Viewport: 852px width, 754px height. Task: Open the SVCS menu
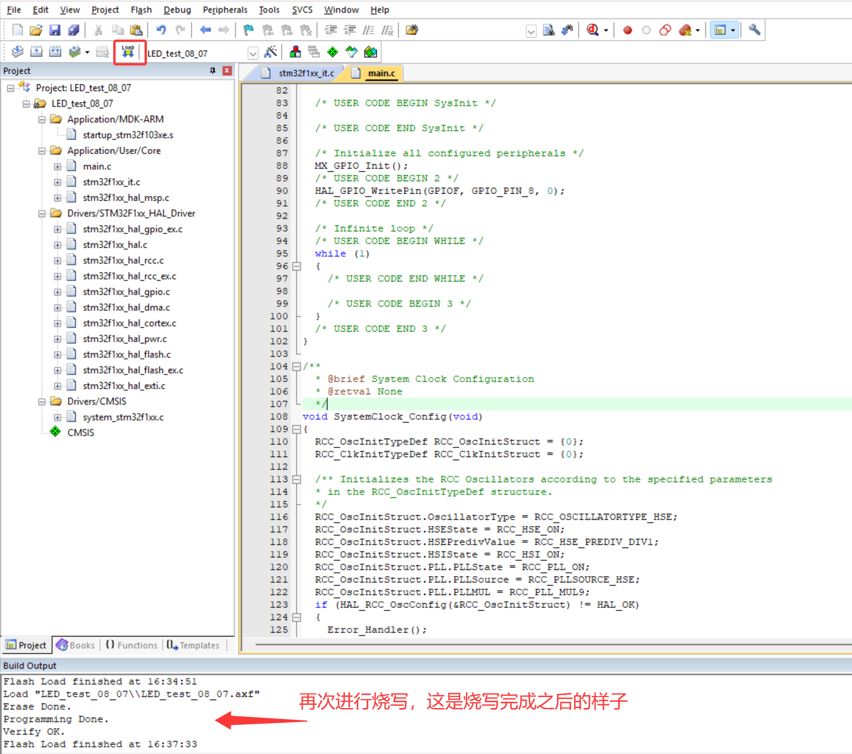[x=302, y=10]
